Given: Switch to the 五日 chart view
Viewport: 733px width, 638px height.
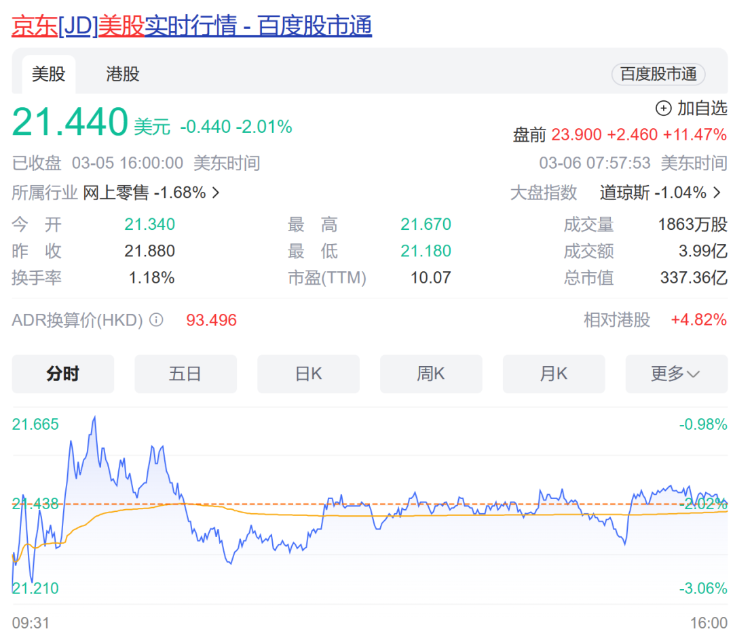Looking at the screenshot, I should click(185, 374).
